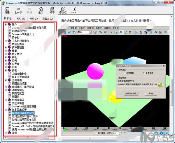Open the 场景资源管理器 topic
The height and width of the screenshot is (143, 175).
click(20, 77)
